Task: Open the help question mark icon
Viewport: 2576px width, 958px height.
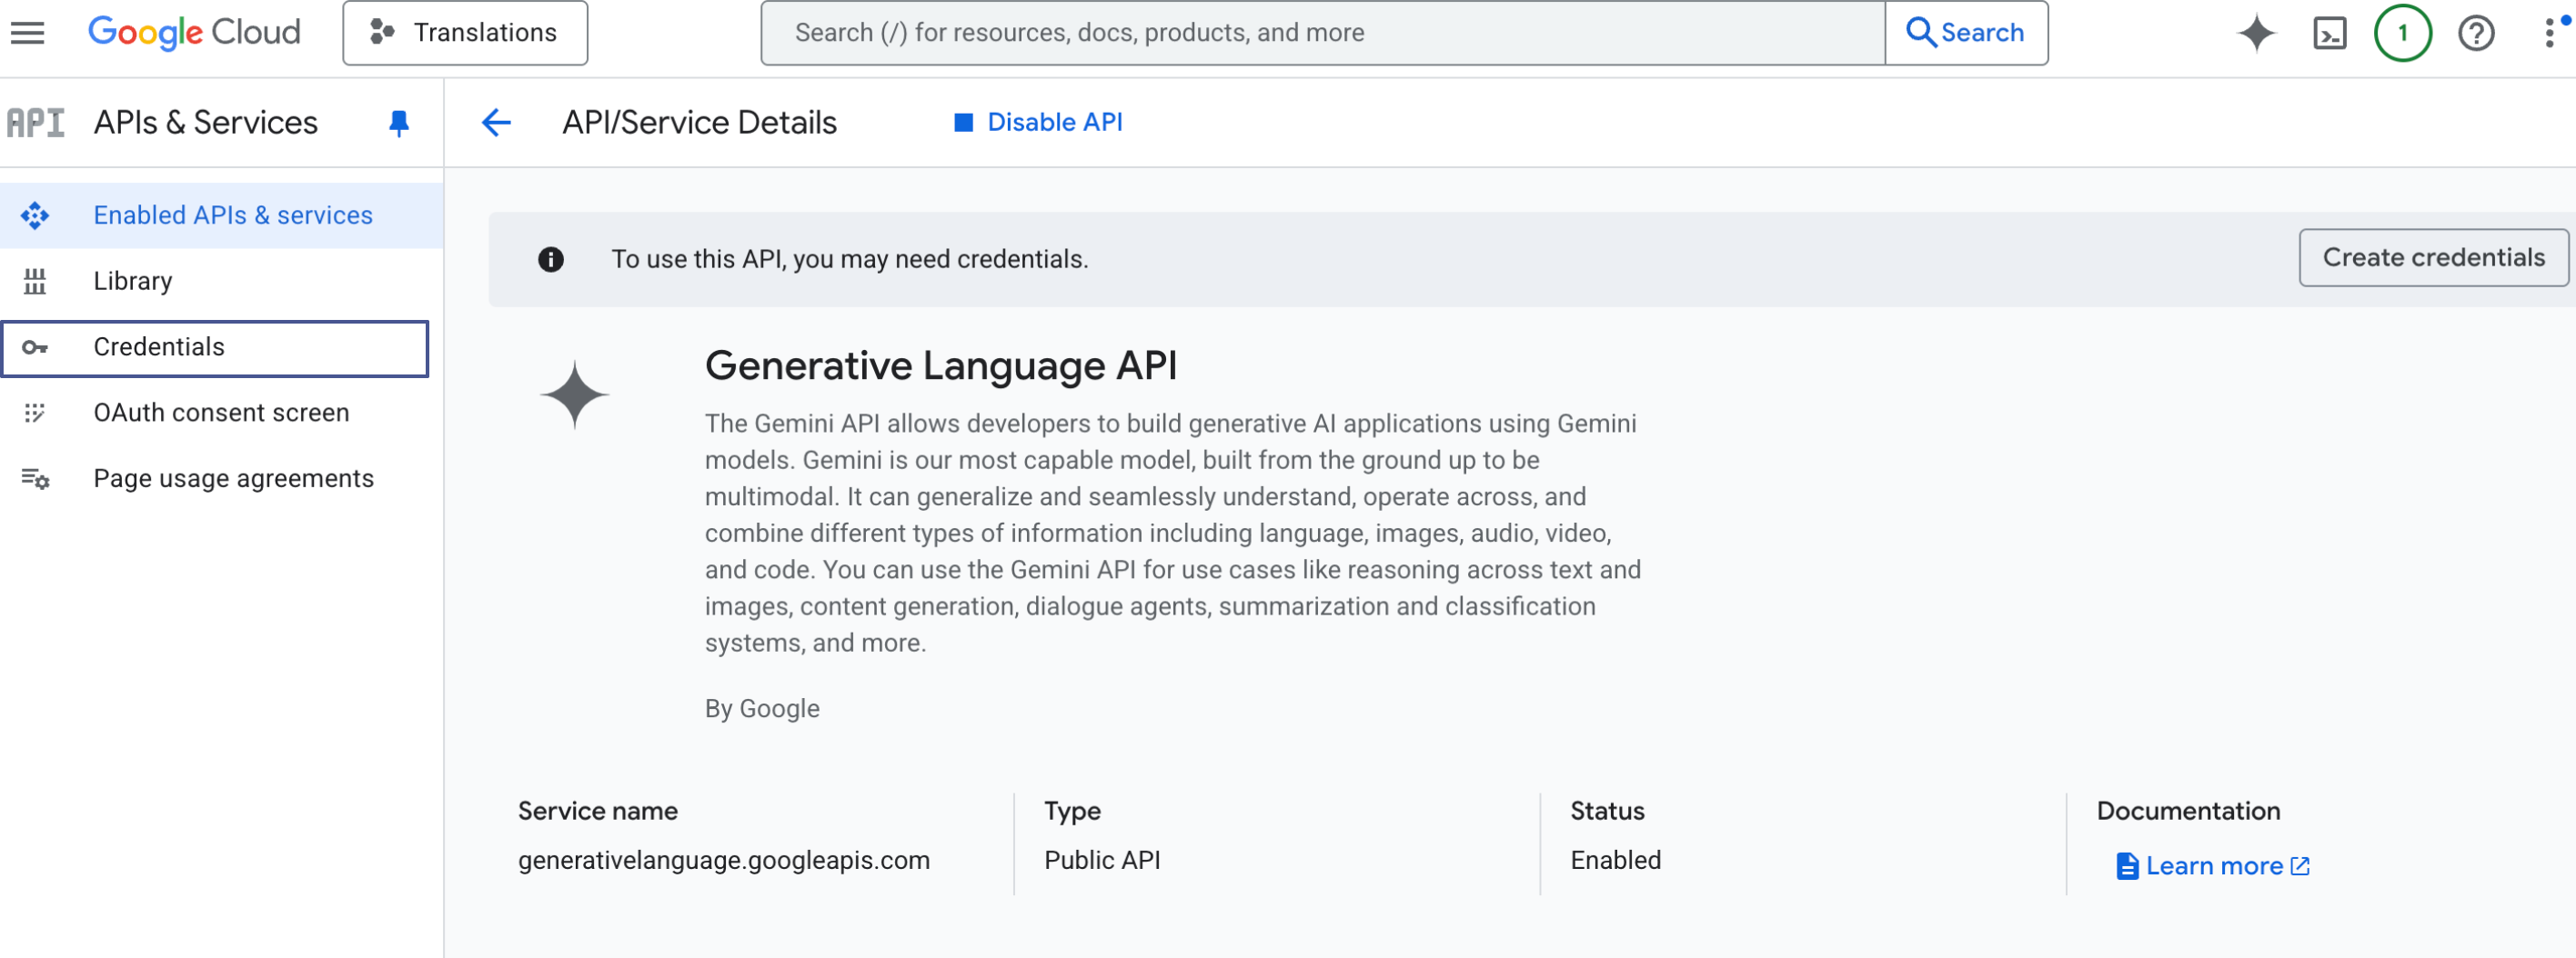Action: [x=2475, y=33]
